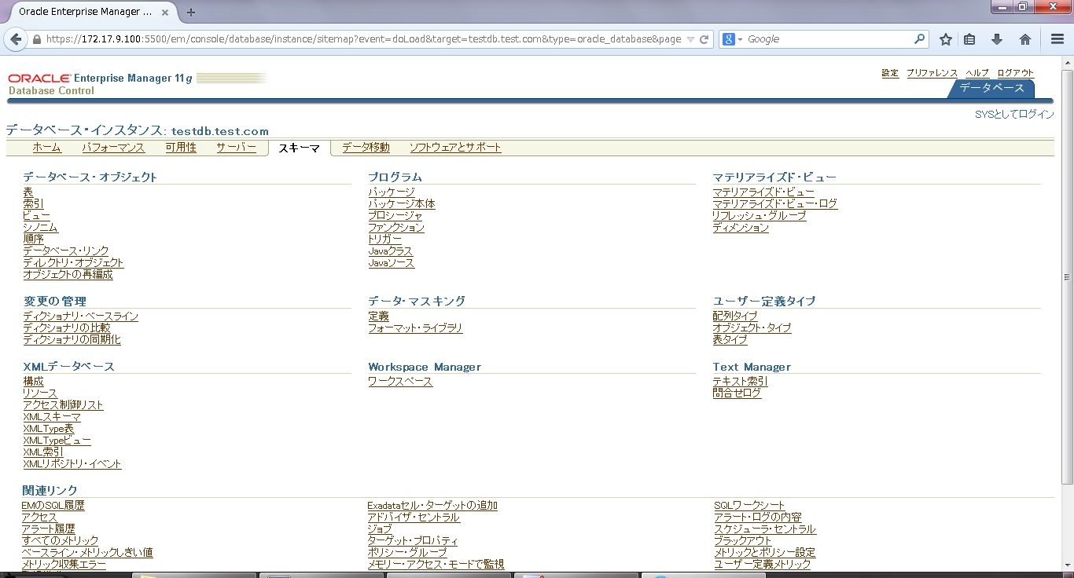Click the address bar URL
The height and width of the screenshot is (578, 1074).
coord(364,39)
